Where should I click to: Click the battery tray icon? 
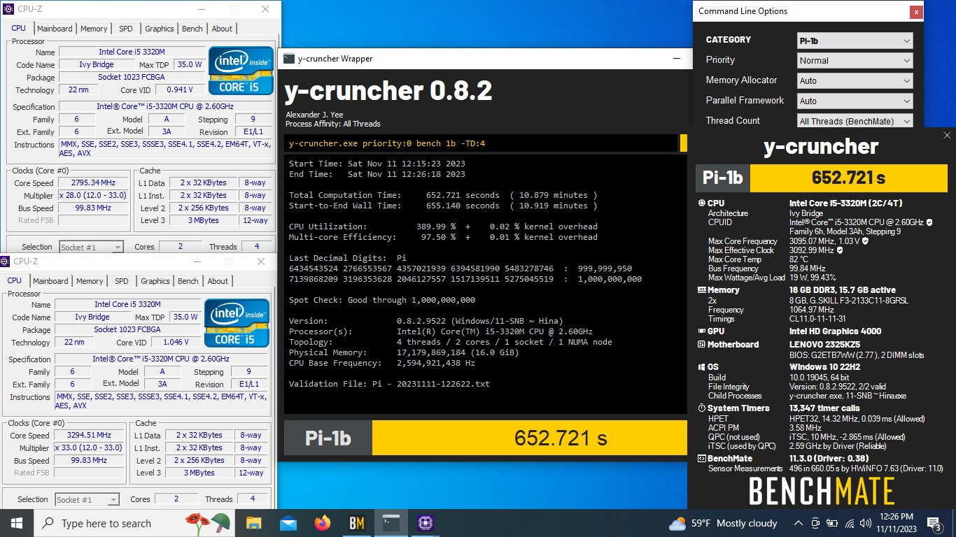832,523
